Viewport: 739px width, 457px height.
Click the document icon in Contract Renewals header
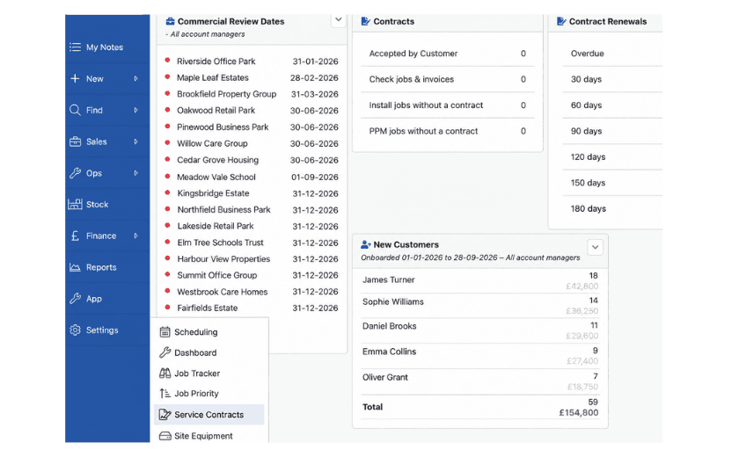coord(561,21)
